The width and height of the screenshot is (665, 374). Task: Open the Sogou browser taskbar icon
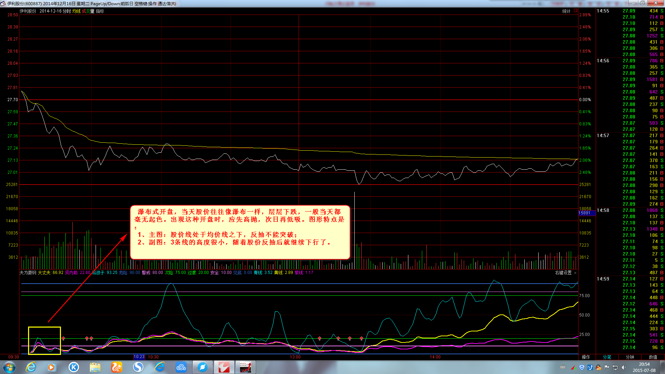click(x=138, y=367)
